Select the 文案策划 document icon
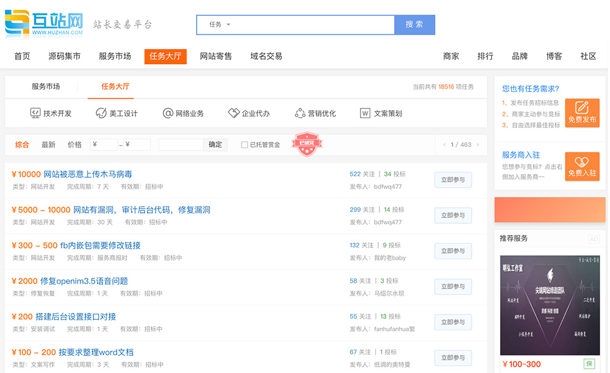This screenshot has height=373, width=610. click(365, 113)
